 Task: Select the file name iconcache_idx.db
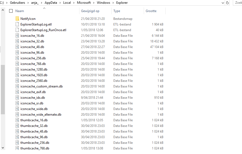(33, 98)
